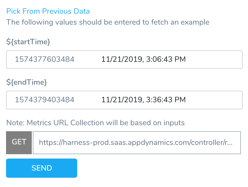Select the 3:36:43 PM end date text
This screenshot has width=248, height=187.
[x=166, y=100]
